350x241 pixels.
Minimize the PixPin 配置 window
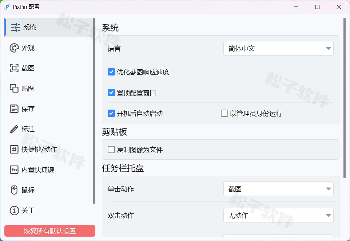point(296,7)
